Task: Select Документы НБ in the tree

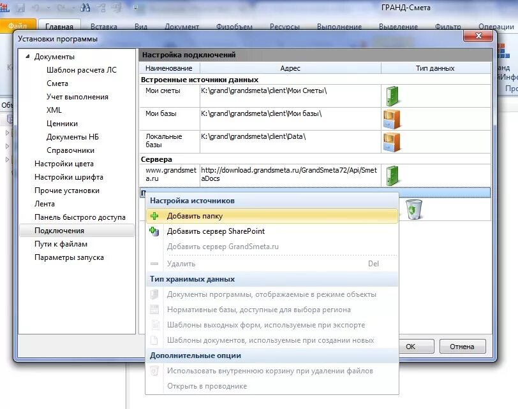Action: point(72,137)
